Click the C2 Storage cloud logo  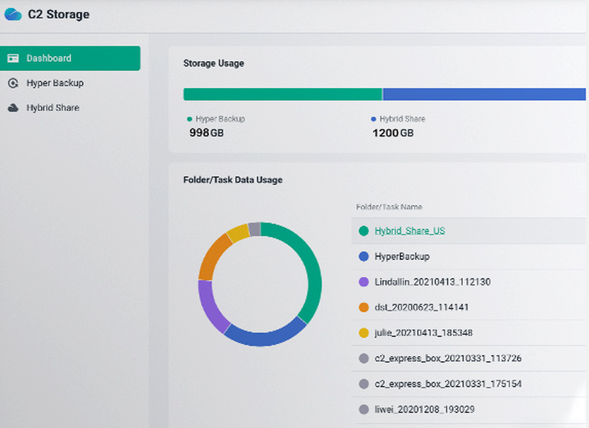pyautogui.click(x=13, y=14)
